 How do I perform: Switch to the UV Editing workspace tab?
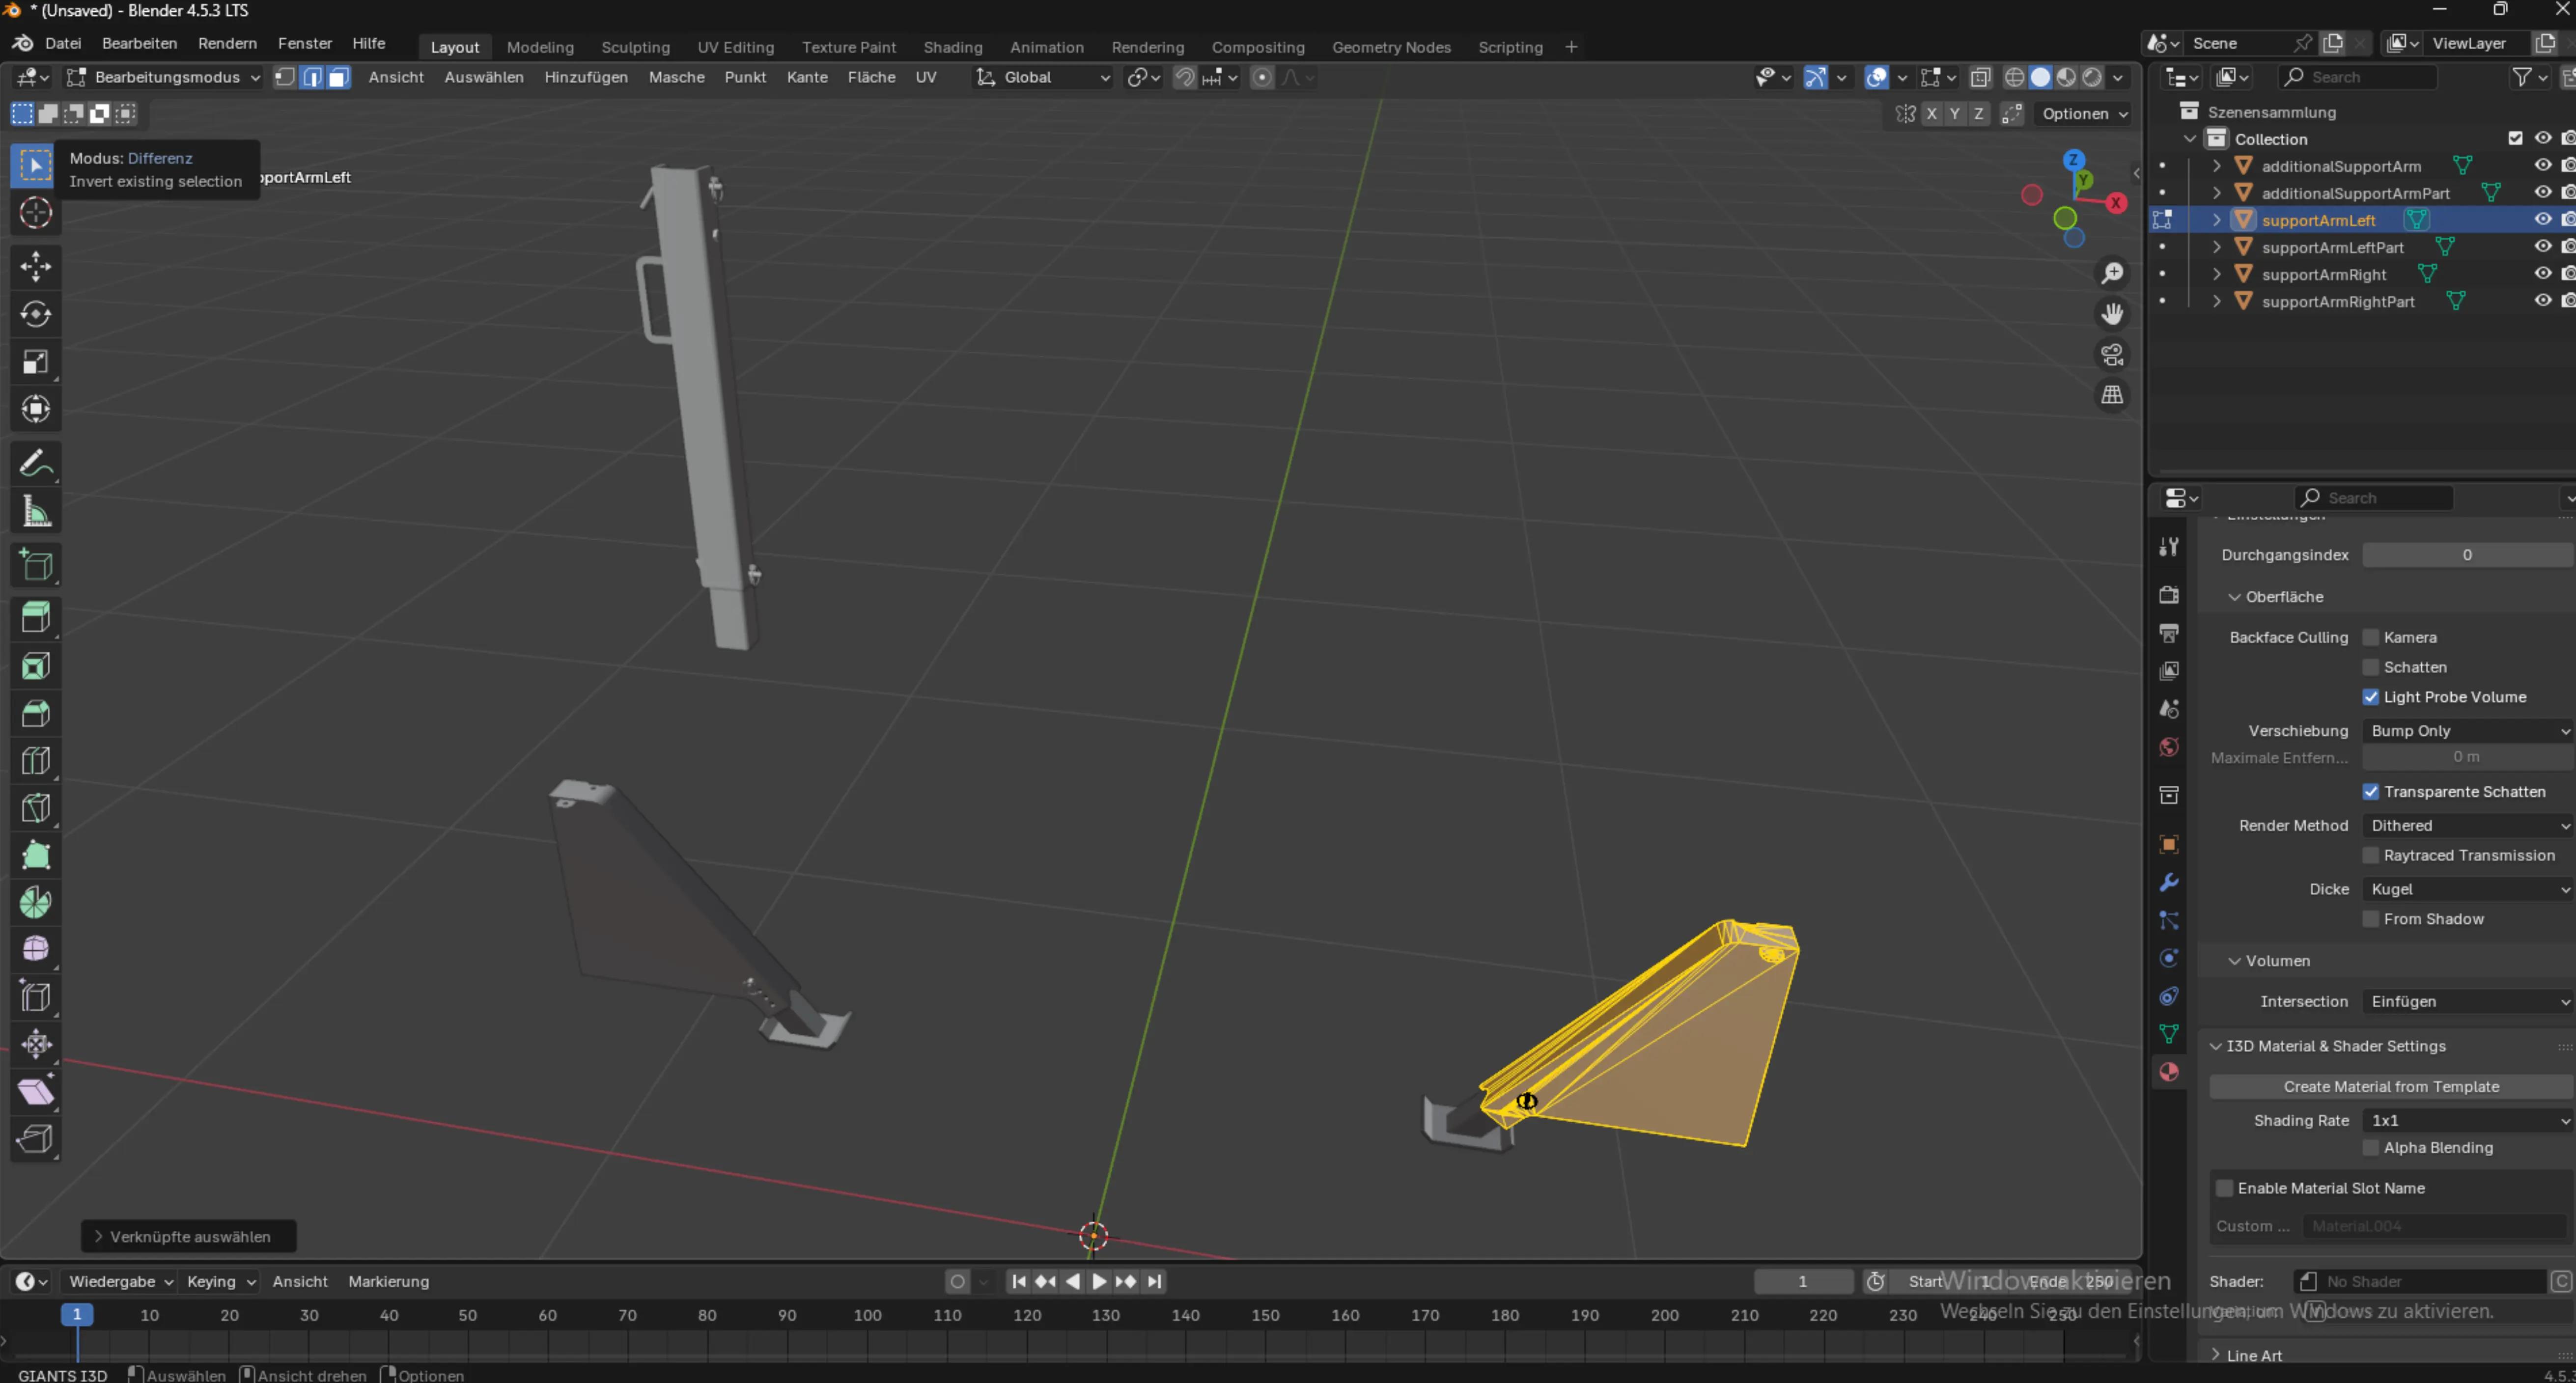pos(735,47)
